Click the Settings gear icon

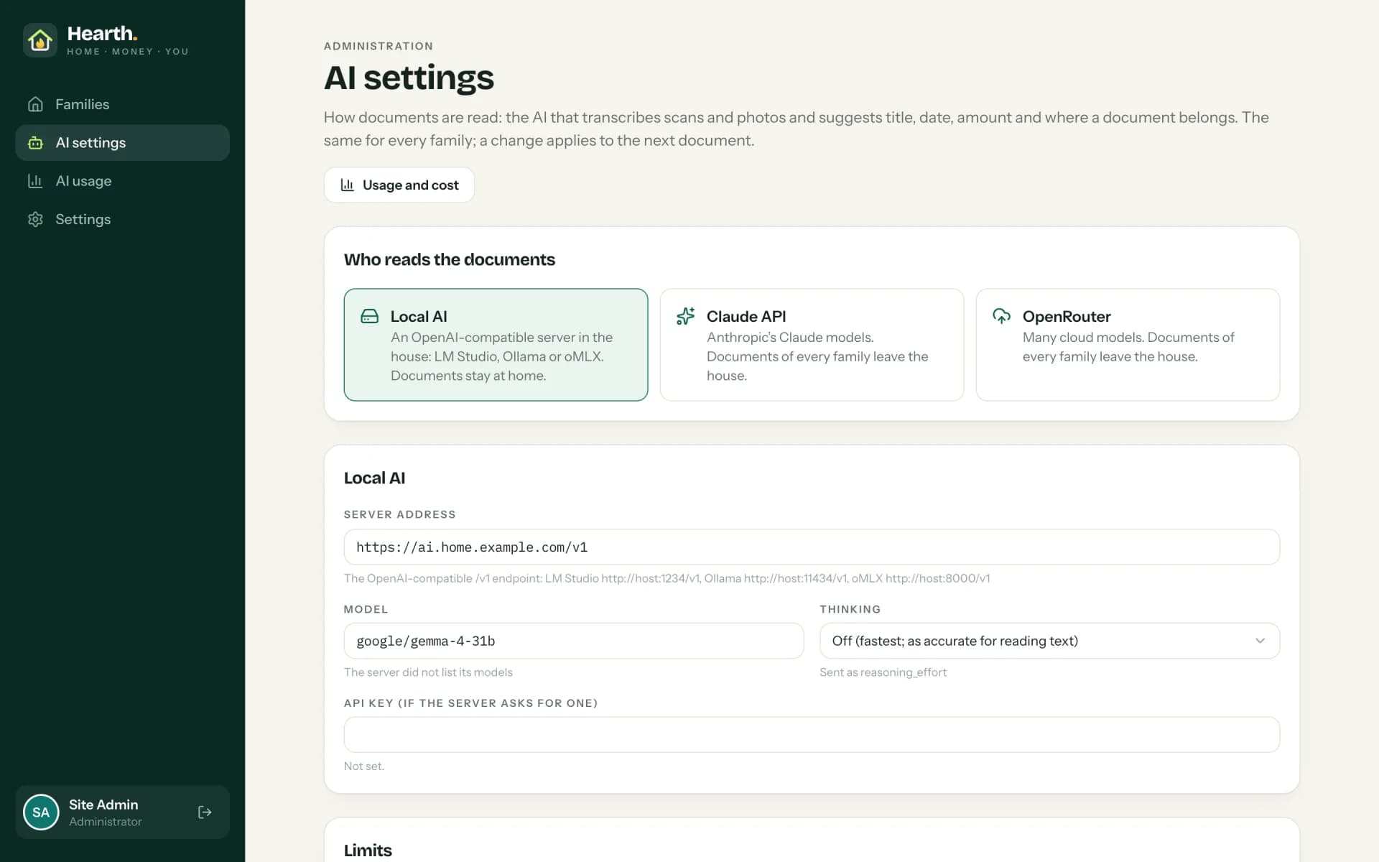(35, 219)
